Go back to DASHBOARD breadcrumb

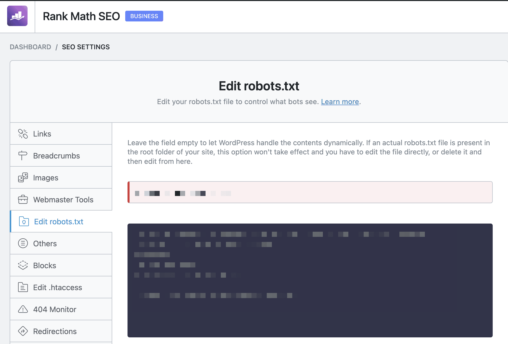(x=30, y=47)
